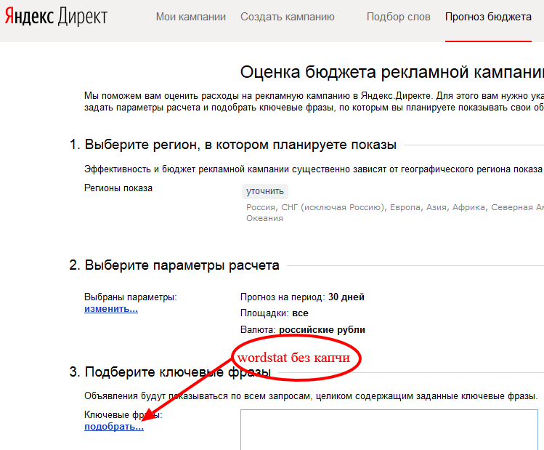
Task: Select the 'Выберите регион' section heading
Action: pos(233,144)
